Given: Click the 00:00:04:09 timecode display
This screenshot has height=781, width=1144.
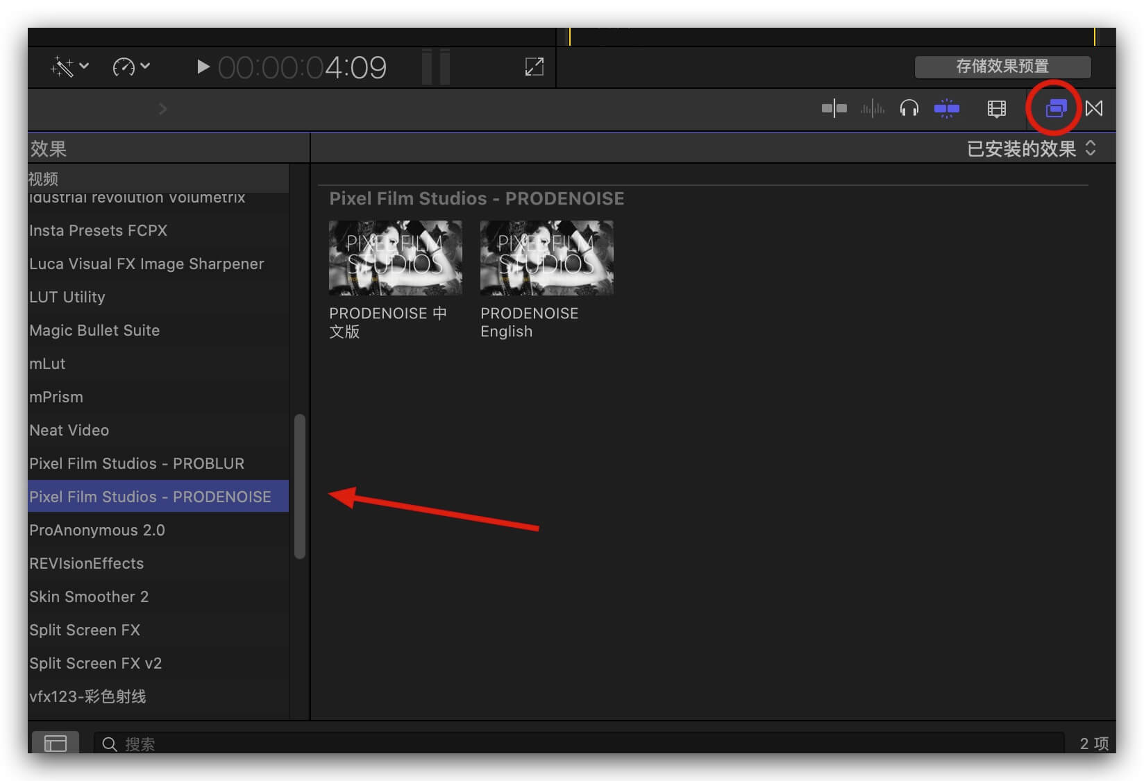Looking at the screenshot, I should (302, 67).
